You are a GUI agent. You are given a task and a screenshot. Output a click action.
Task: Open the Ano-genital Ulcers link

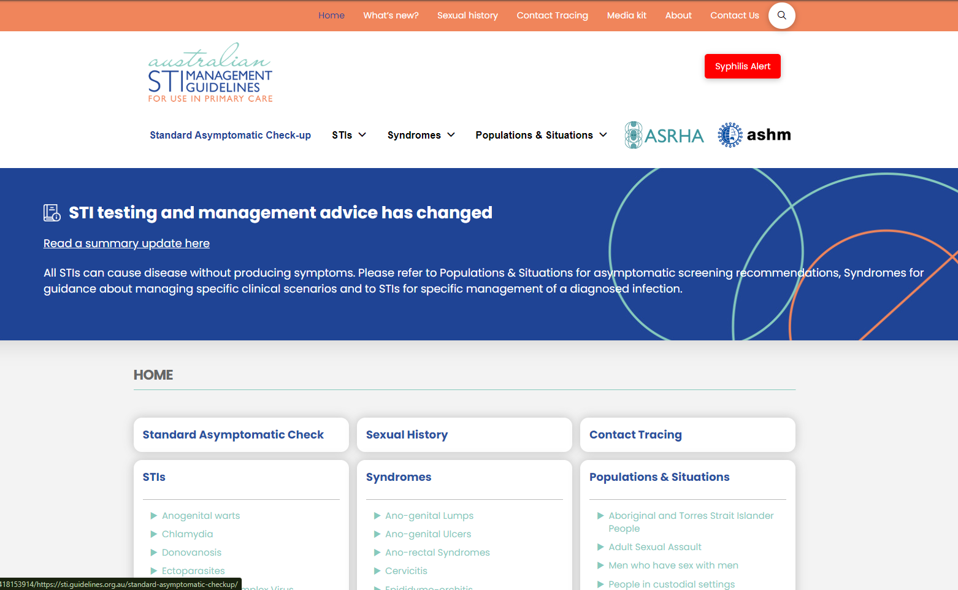[x=428, y=534]
